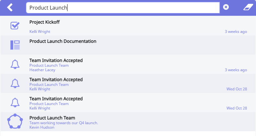The image size is (256, 136).
Task: Click the bell icon of the middle invitation notification
Action: pyautogui.click(x=15, y=83)
